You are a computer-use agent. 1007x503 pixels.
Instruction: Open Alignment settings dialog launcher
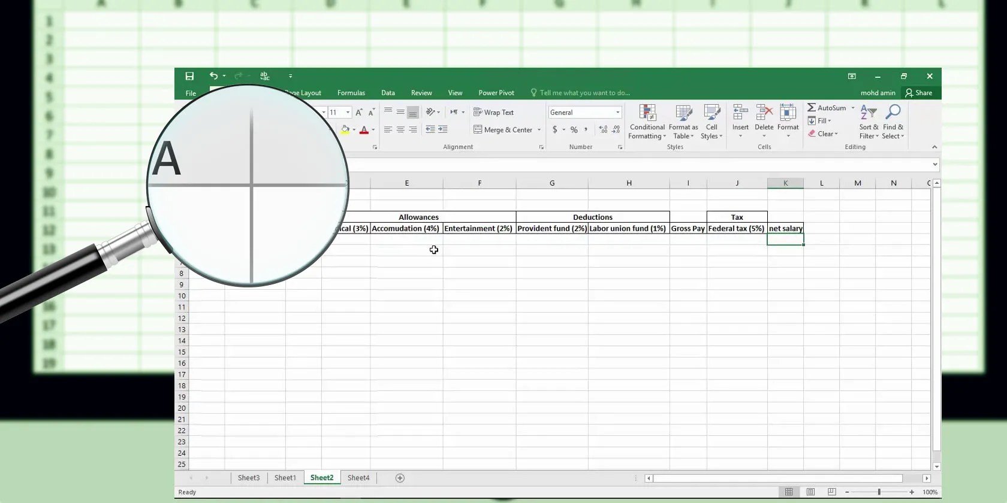coord(541,147)
